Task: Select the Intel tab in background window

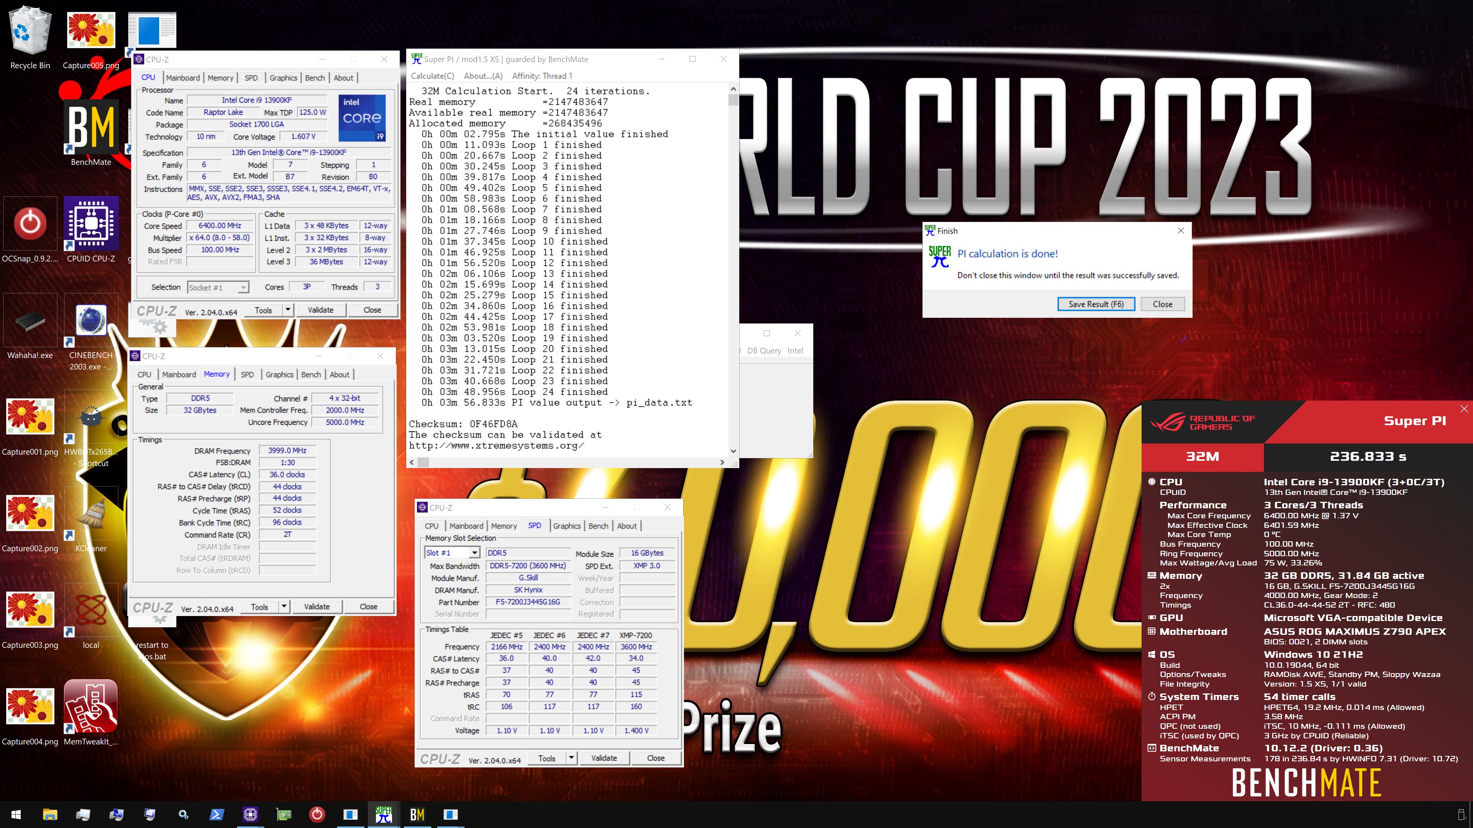Action: click(795, 350)
